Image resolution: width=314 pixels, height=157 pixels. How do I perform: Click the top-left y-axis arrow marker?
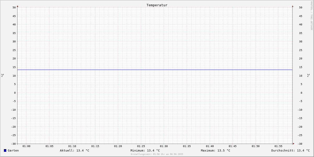click(18, 6)
